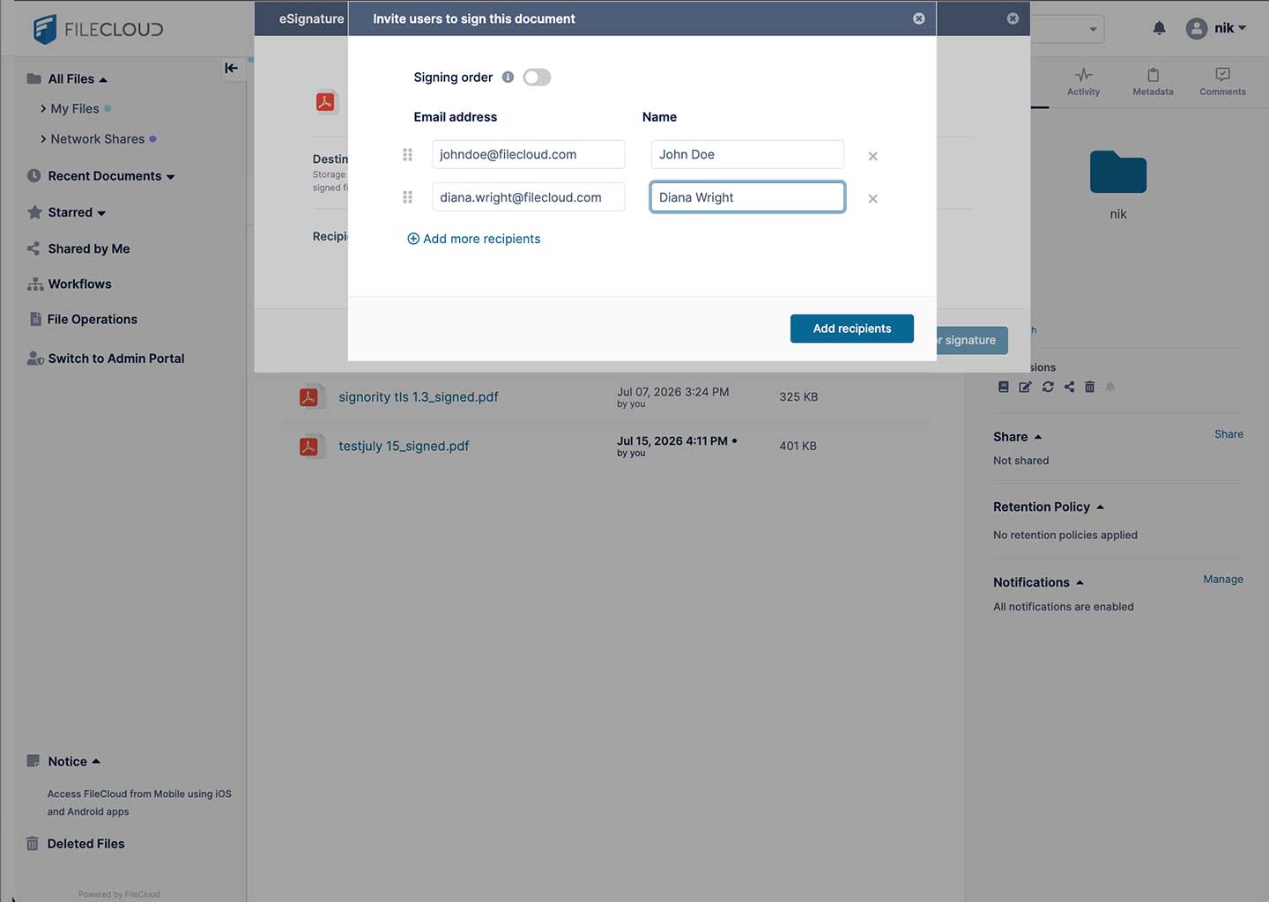
Task: Click the John Doe name field
Action: [x=747, y=154]
